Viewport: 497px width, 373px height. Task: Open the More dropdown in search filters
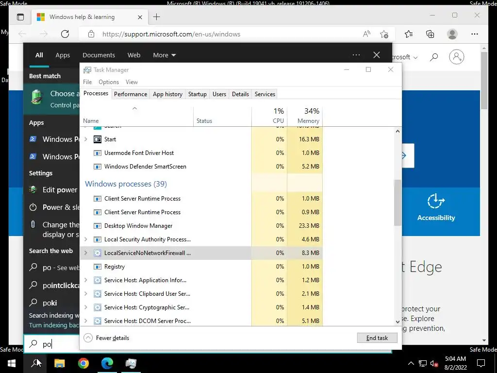pos(164,55)
